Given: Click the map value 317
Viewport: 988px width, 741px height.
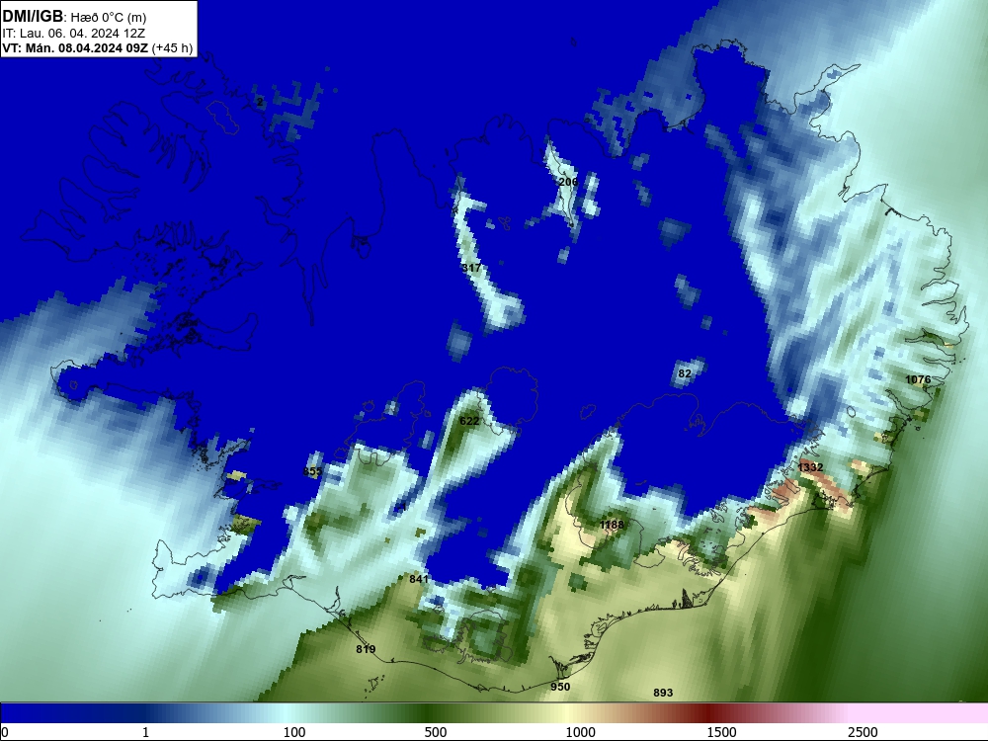Looking at the screenshot, I should 471,268.
